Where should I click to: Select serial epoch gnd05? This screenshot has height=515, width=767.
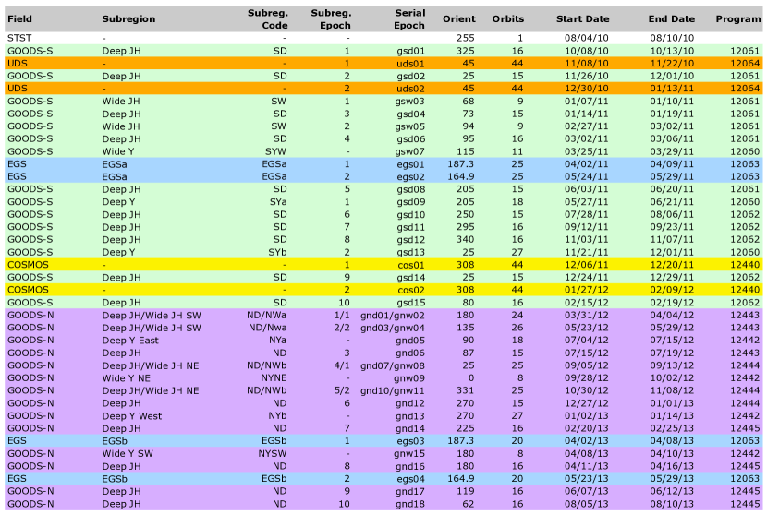pos(410,341)
